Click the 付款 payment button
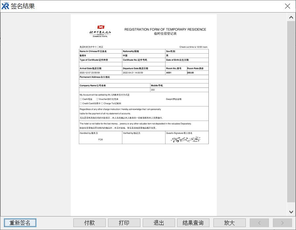Image resolution: width=296 pixels, height=230 pixels. point(89,223)
